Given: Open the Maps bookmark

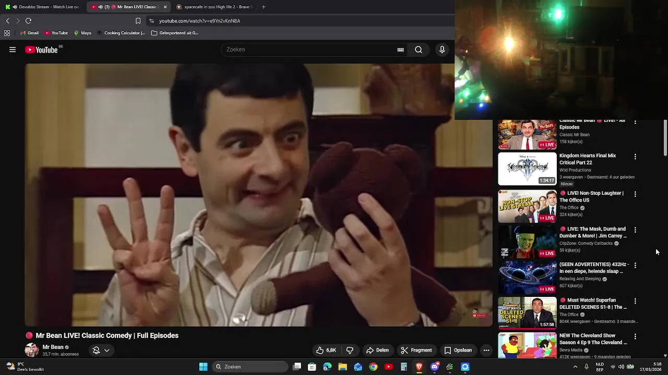Looking at the screenshot, I should tap(82, 33).
